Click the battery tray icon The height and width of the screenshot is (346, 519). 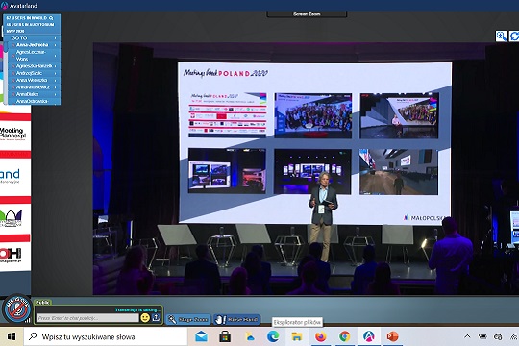482,336
